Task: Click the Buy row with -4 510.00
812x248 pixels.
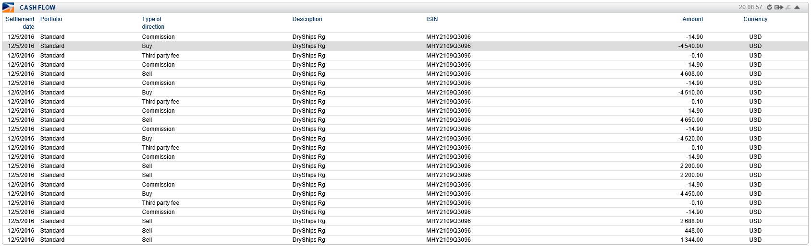Action: (690, 93)
